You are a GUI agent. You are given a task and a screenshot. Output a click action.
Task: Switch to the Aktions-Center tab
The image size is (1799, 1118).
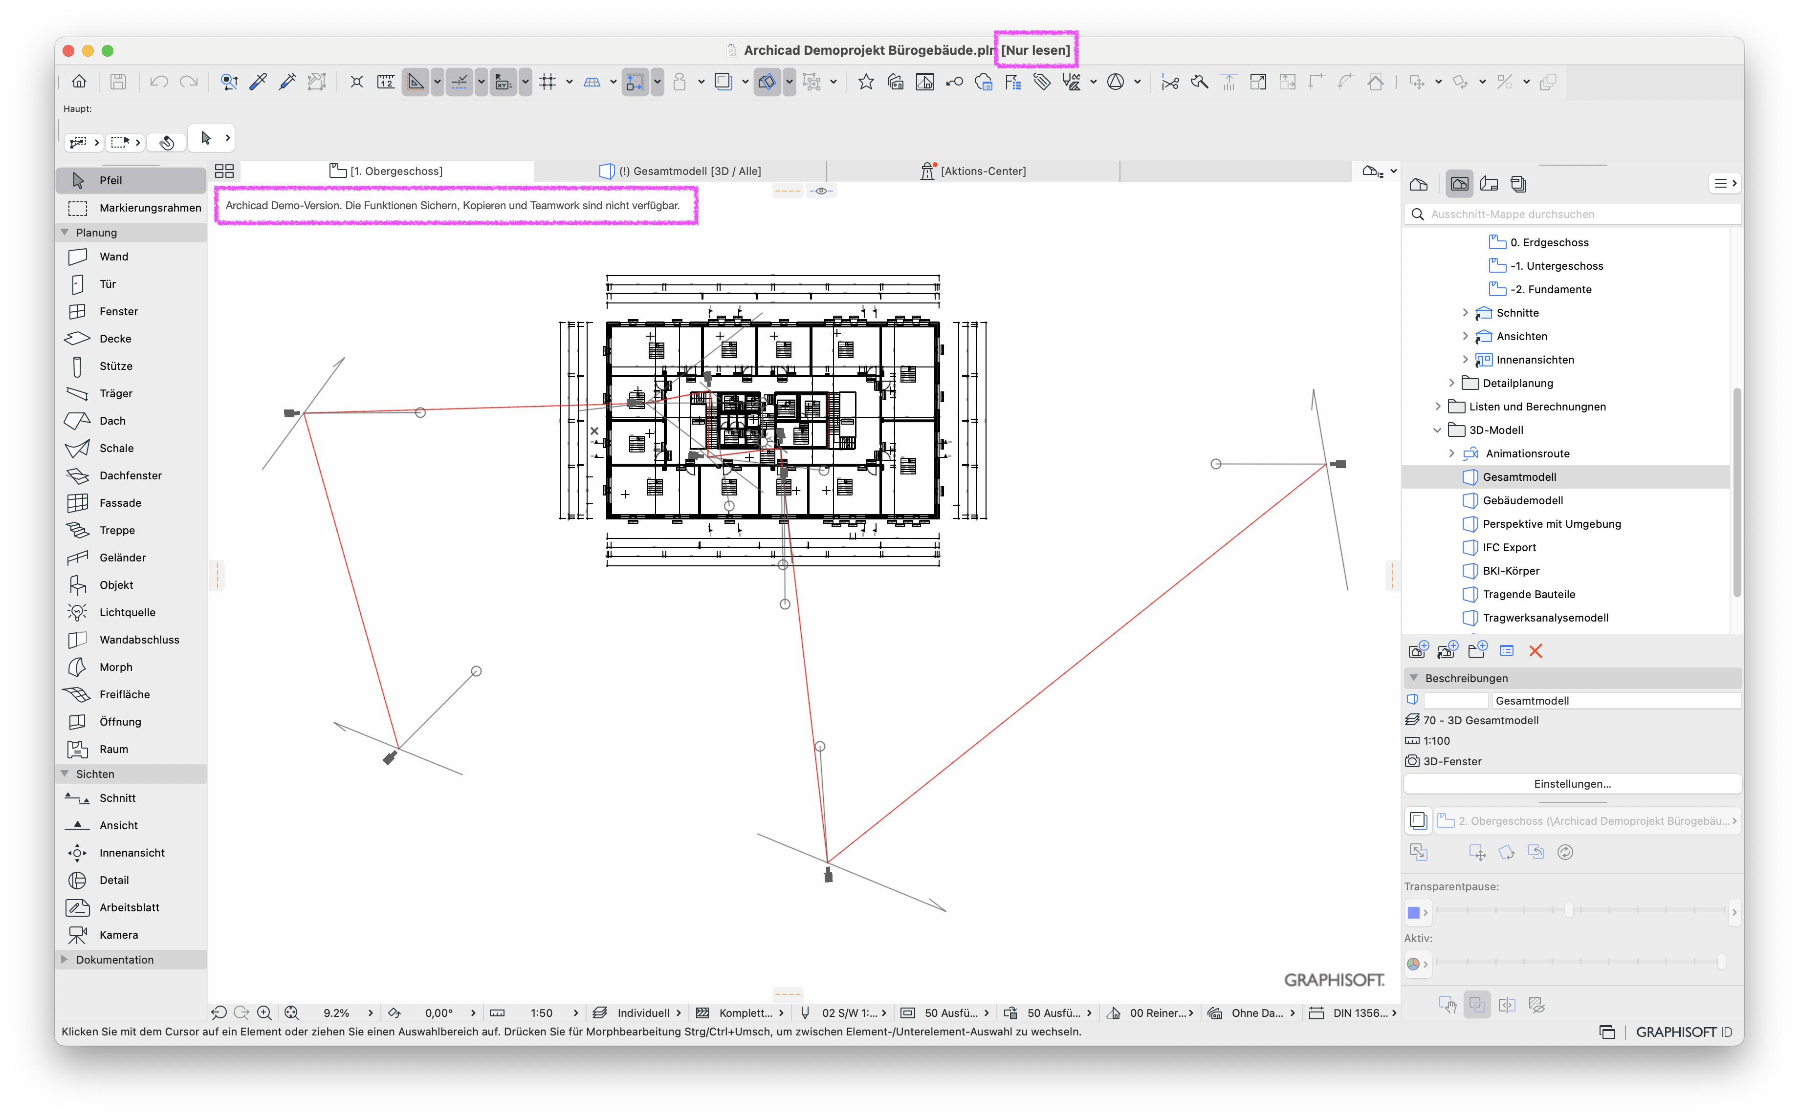[973, 171]
